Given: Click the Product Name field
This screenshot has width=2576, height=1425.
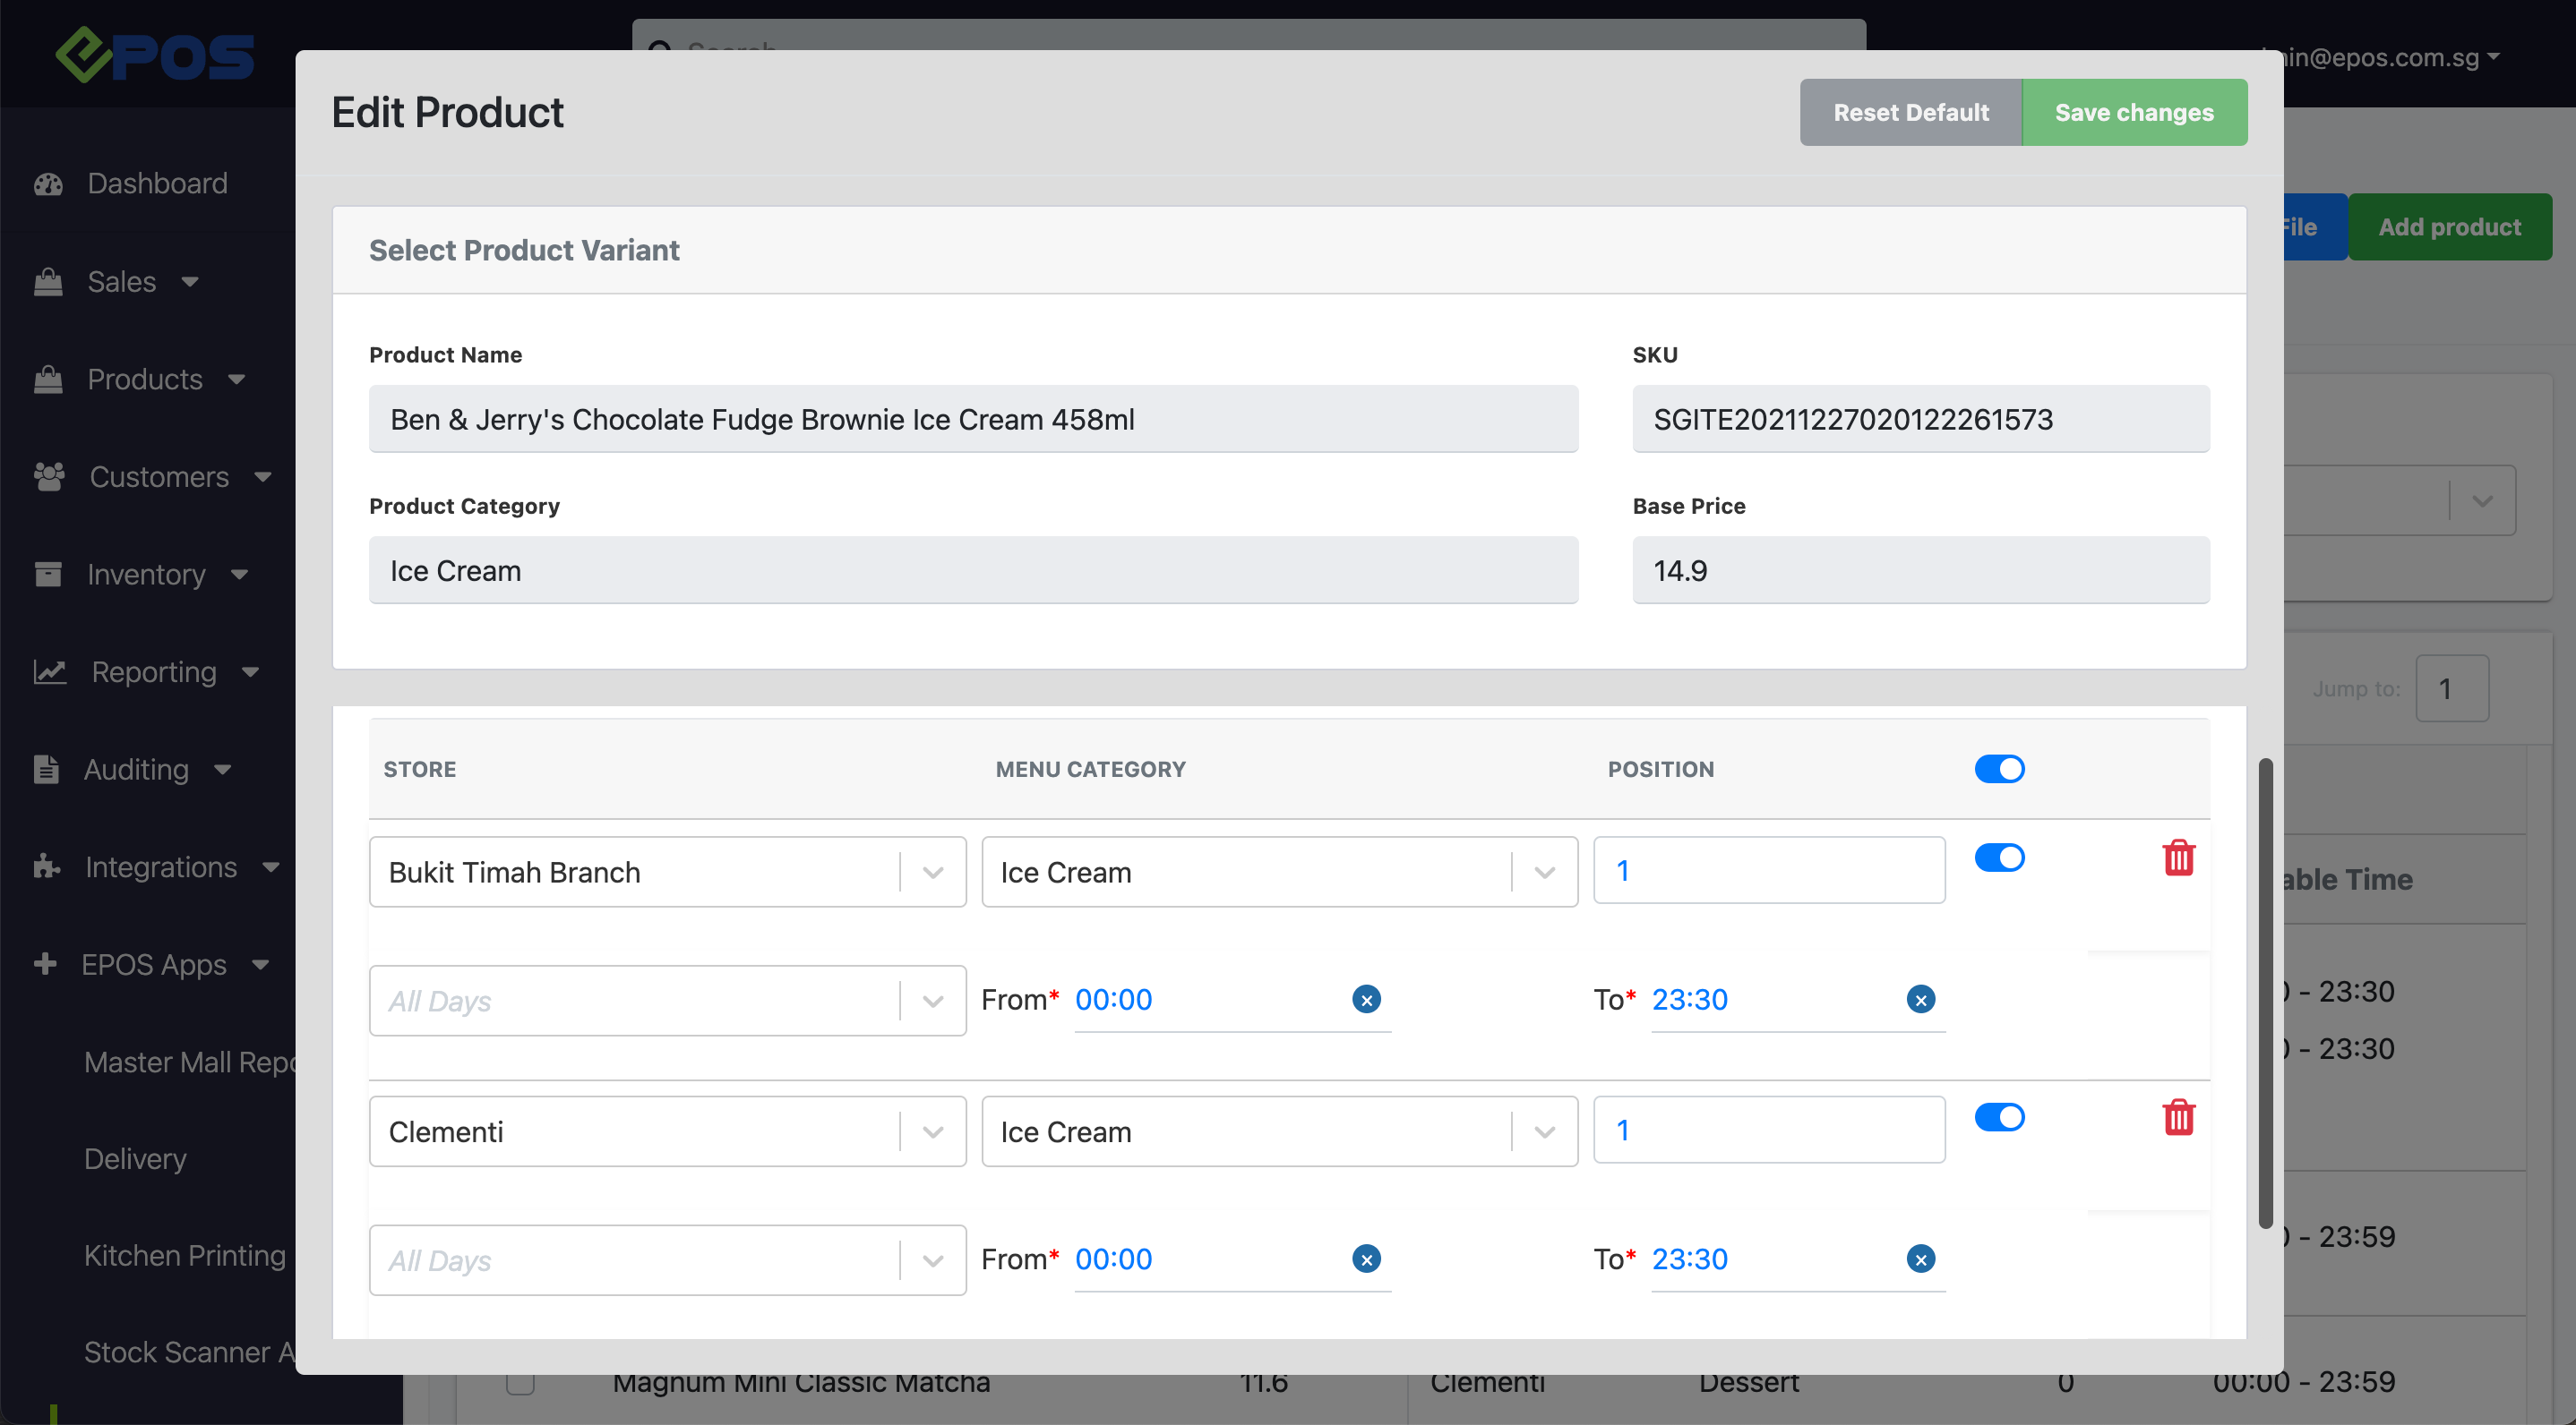Looking at the screenshot, I should tap(973, 419).
